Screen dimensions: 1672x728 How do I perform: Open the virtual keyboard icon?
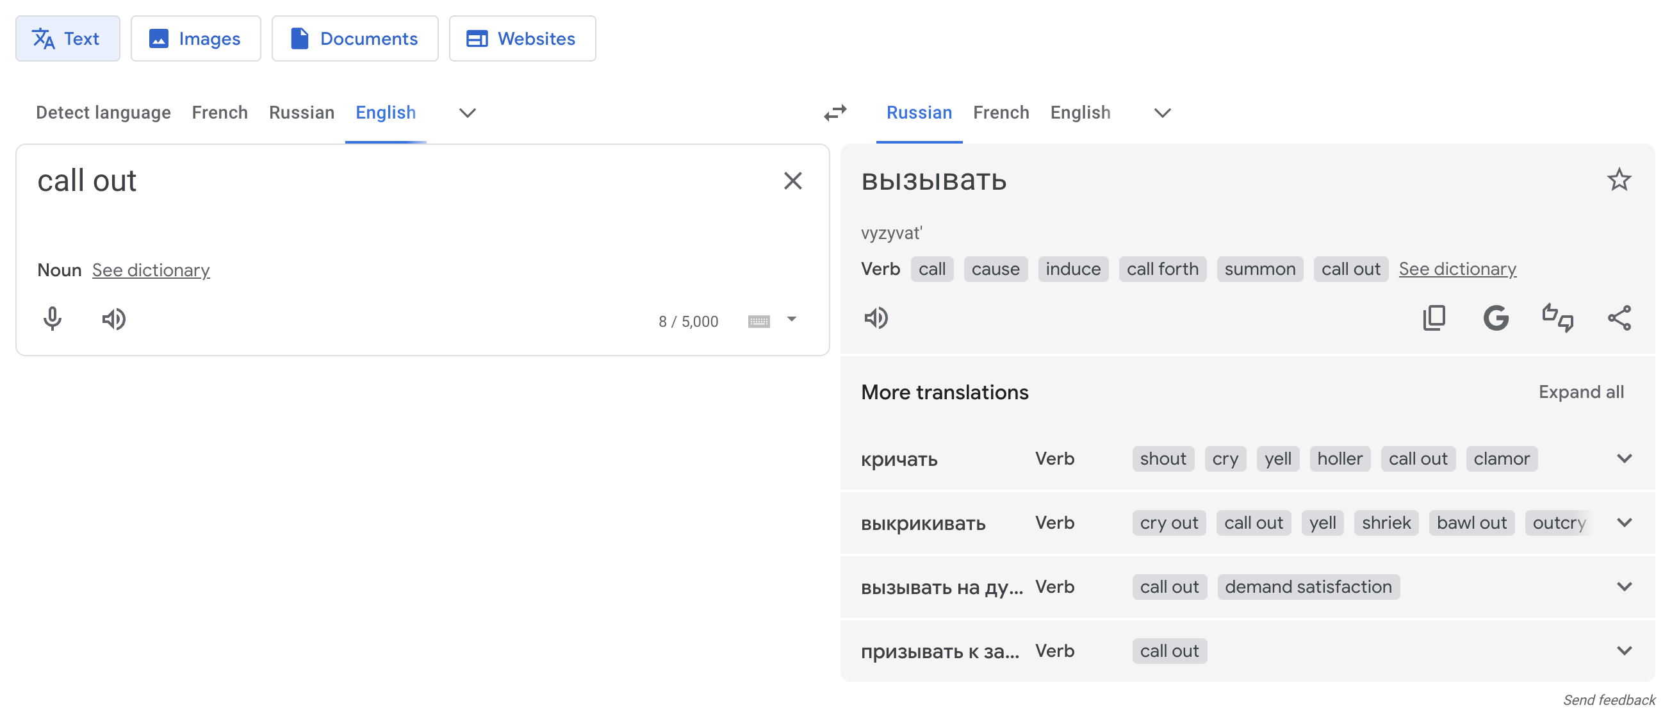point(758,321)
